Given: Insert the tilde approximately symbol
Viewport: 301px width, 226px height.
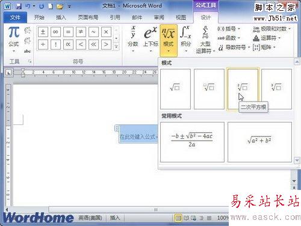Looking at the screenshot, I should click(x=93, y=32).
